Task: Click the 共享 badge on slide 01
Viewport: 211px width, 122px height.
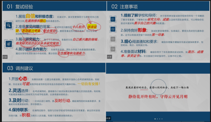Action: coord(5,57)
